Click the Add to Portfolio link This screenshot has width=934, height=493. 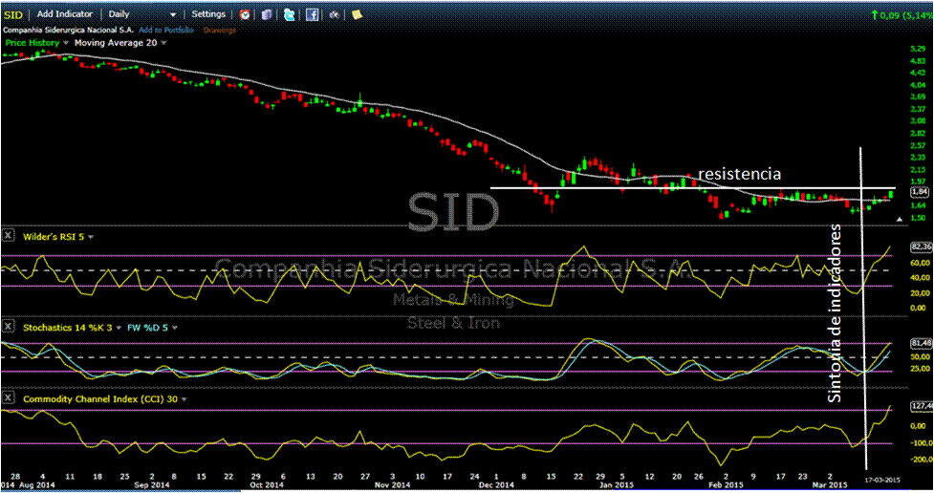(166, 30)
